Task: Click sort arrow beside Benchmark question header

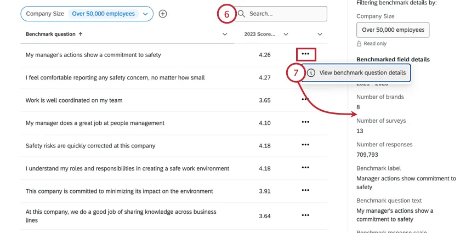Action: click(81, 34)
